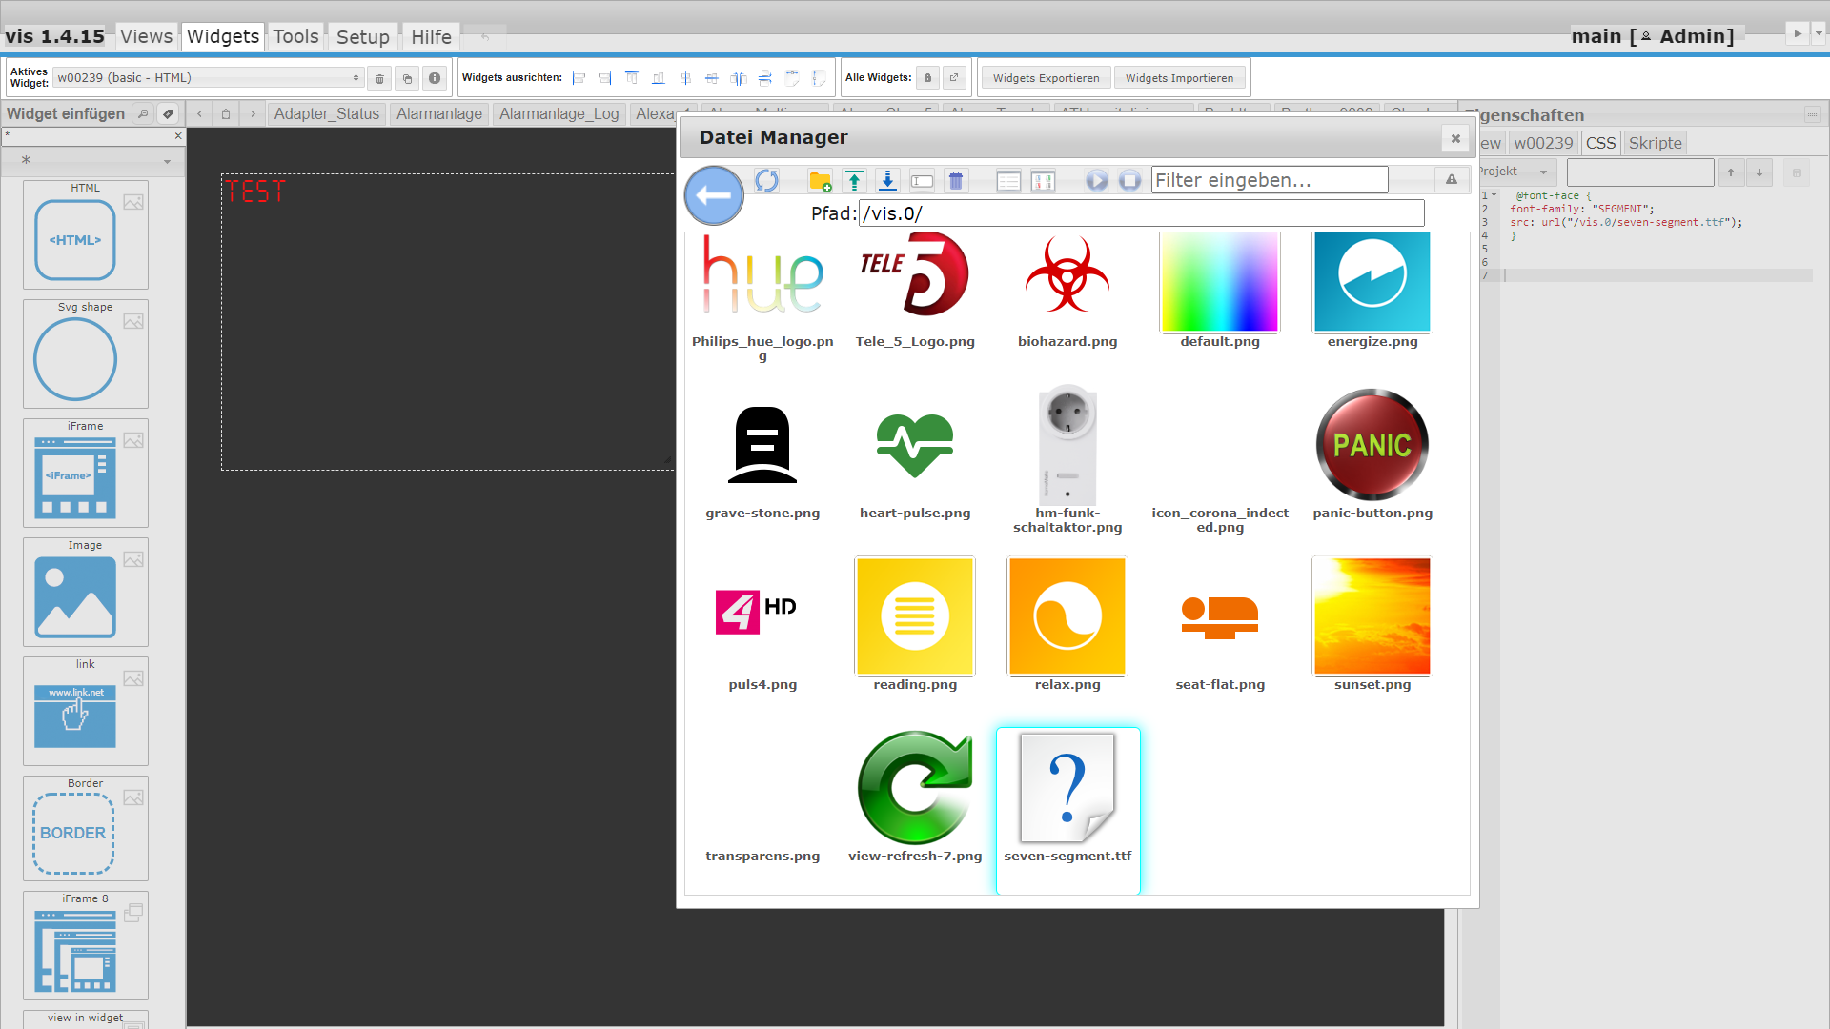This screenshot has width=1830, height=1029.
Task: Switch file manager to tile view
Action: click(1044, 180)
